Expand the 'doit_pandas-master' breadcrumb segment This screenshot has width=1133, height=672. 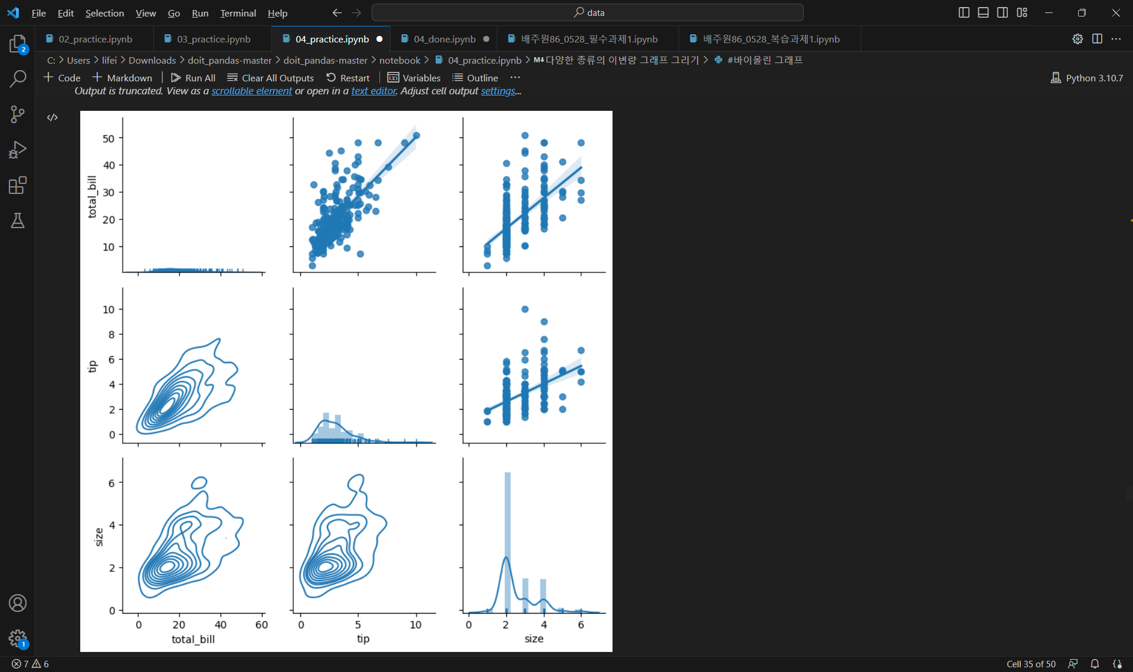pyautogui.click(x=230, y=60)
